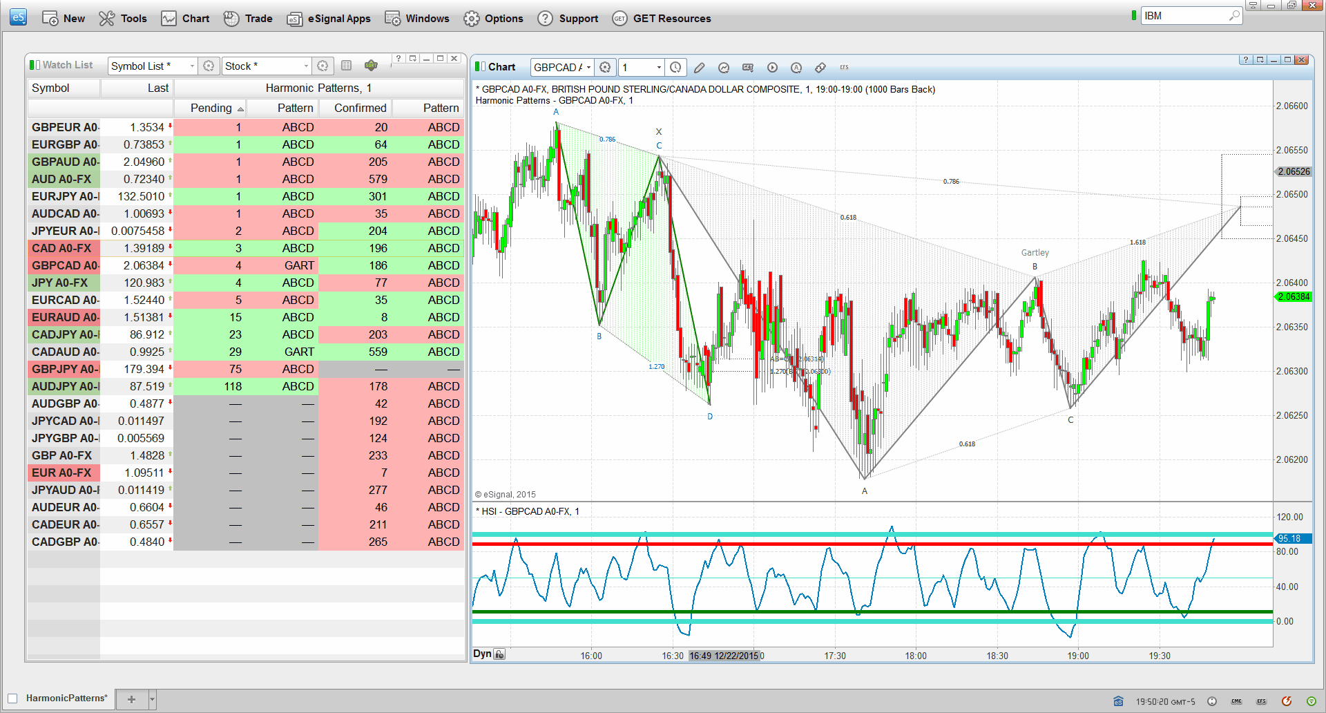Click the Dyn scaling label on time axis
1326x713 pixels.
(x=482, y=654)
